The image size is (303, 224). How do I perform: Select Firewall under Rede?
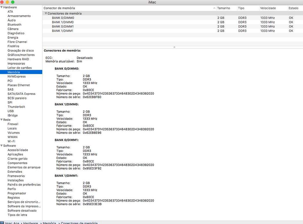pyautogui.click(x=13, y=124)
